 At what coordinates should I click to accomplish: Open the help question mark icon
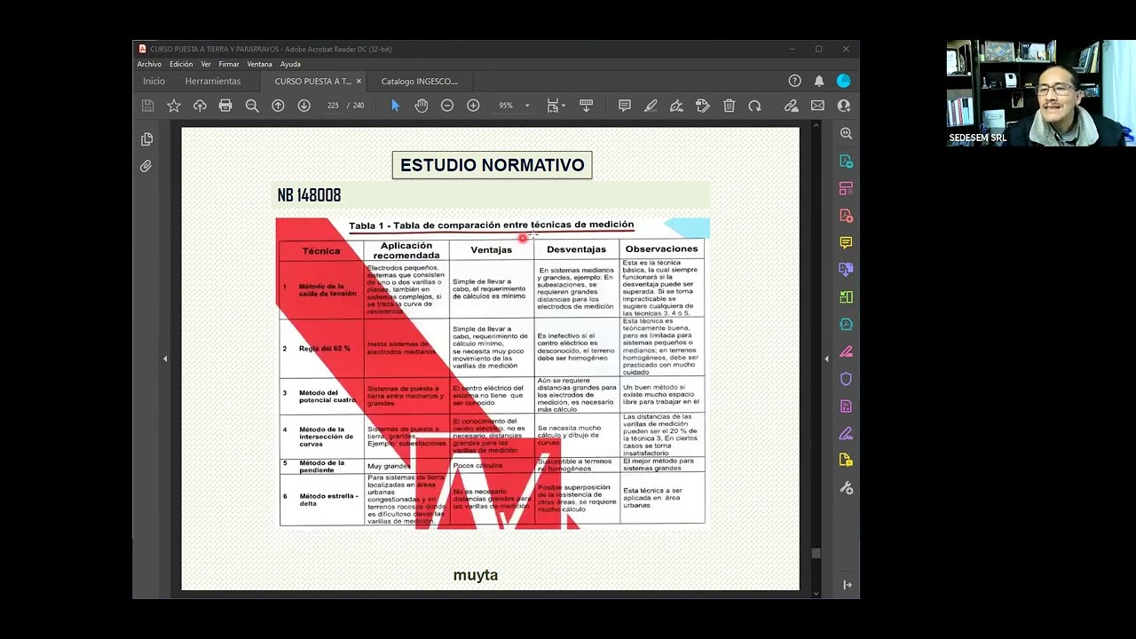pyautogui.click(x=794, y=81)
